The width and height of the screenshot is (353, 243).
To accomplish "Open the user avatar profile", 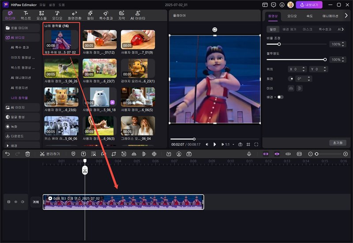I will [290, 5].
